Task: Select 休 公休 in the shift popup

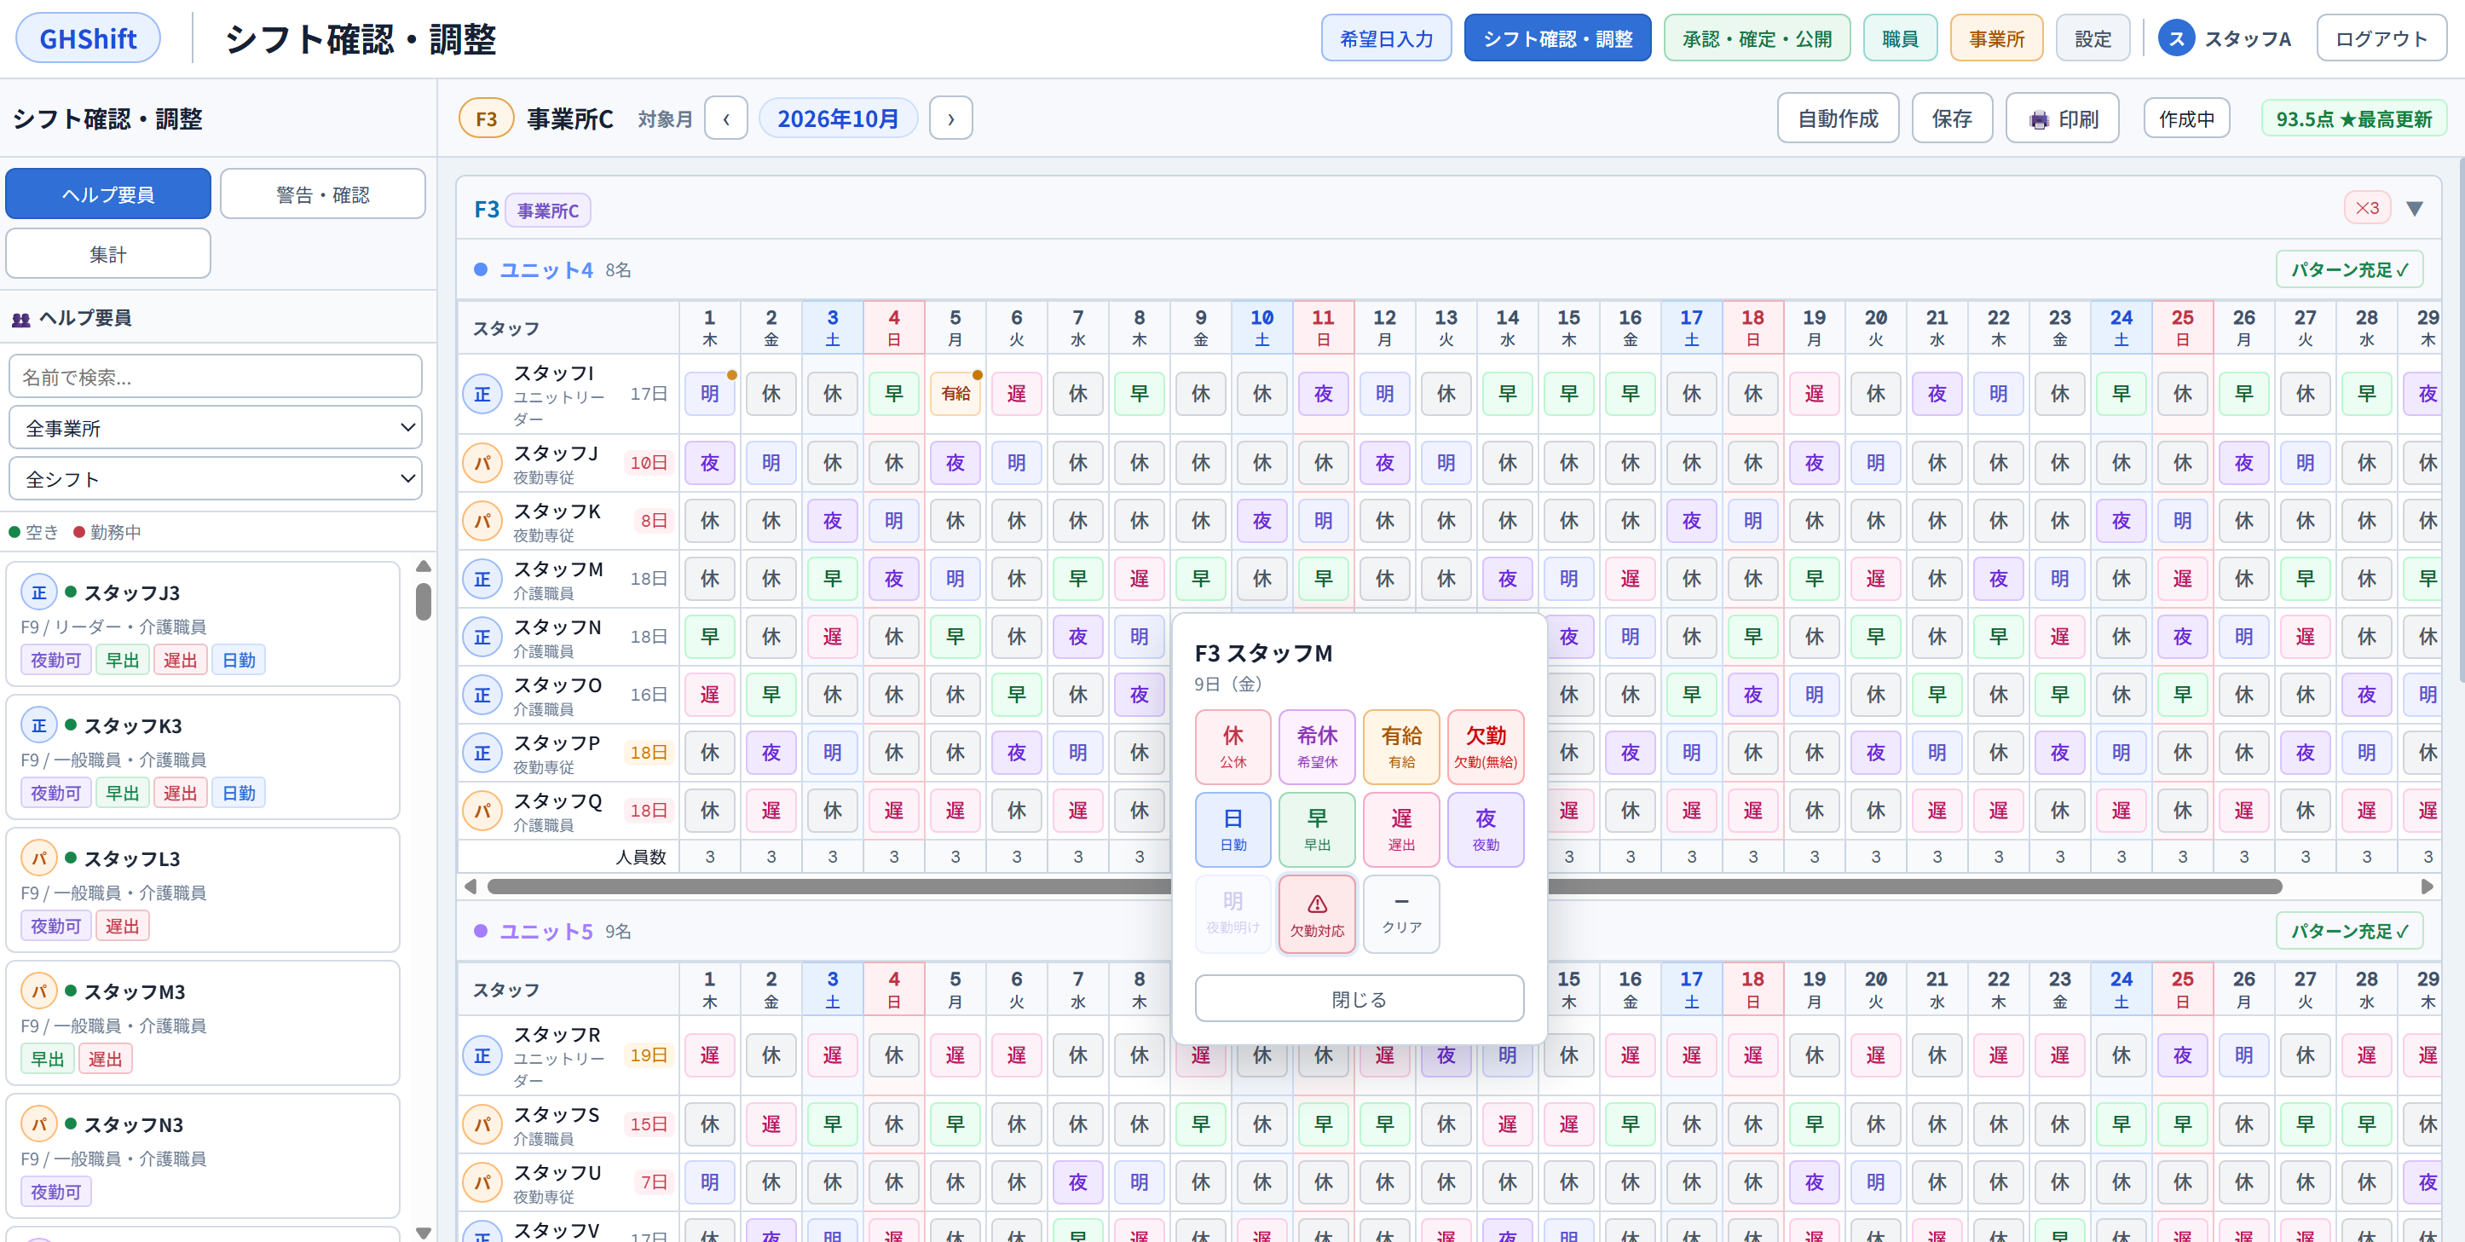Action: point(1232,747)
